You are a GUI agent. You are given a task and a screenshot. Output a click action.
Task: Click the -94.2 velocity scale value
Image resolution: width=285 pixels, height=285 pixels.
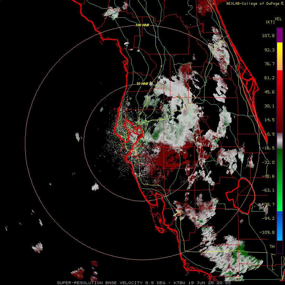click(268, 218)
